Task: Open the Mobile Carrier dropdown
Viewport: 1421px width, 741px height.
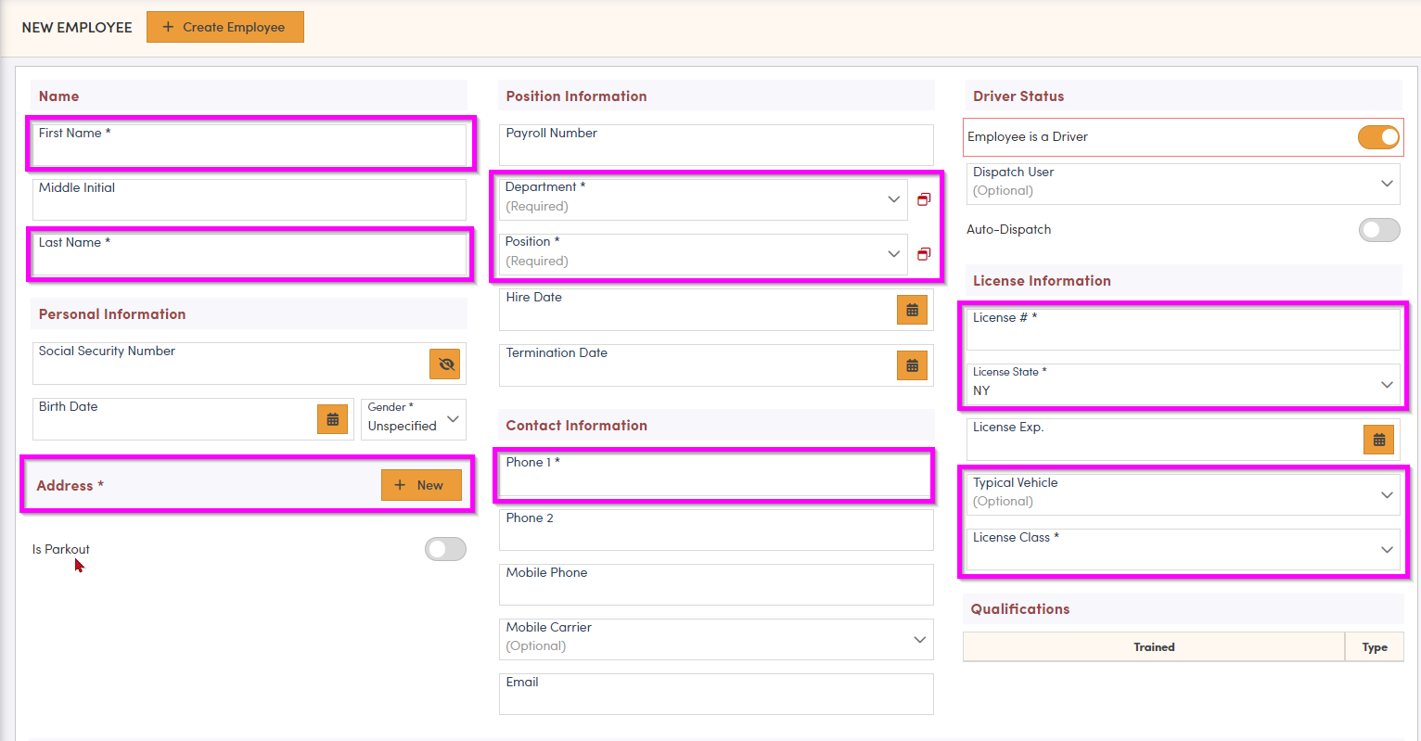Action: tap(919, 640)
